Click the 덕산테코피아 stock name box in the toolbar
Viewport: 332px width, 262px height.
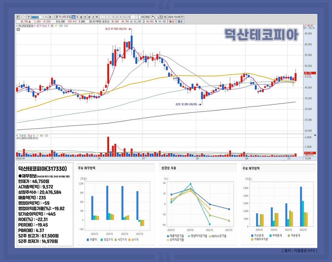pos(64,17)
